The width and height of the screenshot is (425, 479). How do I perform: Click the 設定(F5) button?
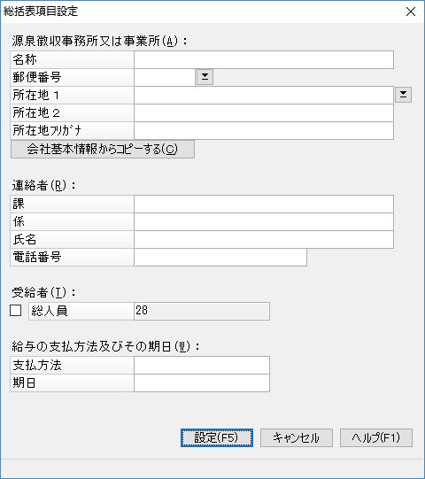tap(217, 437)
